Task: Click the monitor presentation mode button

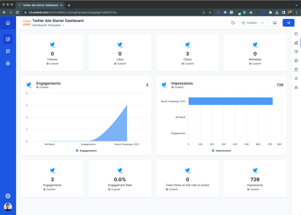Action: 275,23
